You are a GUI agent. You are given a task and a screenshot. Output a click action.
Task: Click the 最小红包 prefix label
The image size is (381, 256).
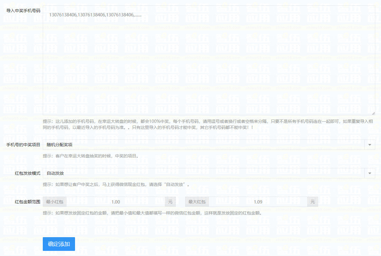pyautogui.click(x=55, y=202)
